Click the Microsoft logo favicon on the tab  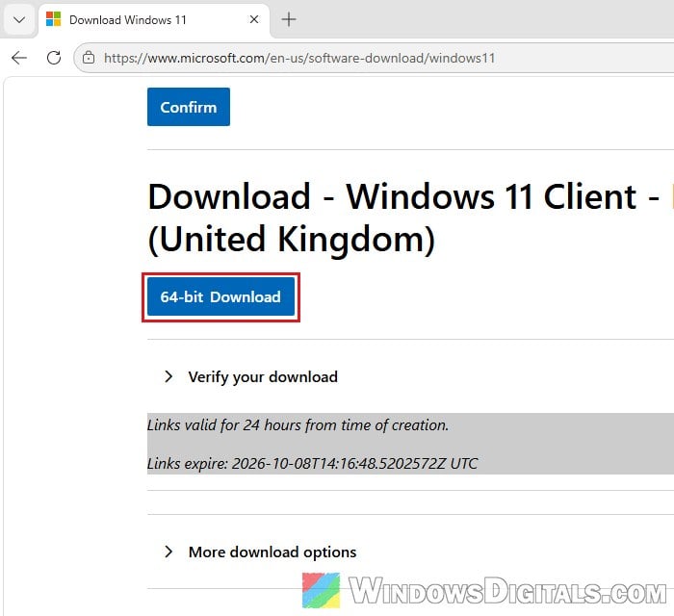point(53,20)
